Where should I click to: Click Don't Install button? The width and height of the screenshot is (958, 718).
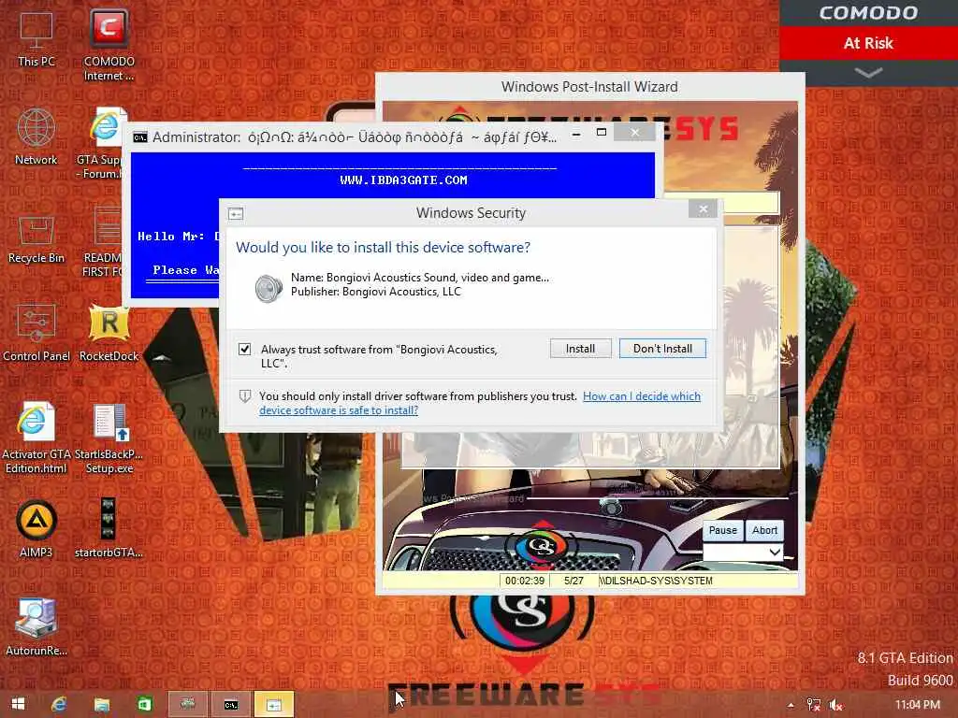pos(663,349)
